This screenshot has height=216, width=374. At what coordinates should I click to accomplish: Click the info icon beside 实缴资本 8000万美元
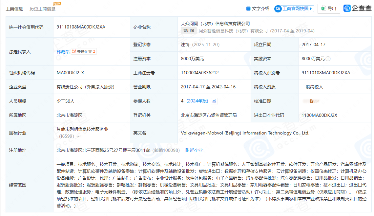328,59
